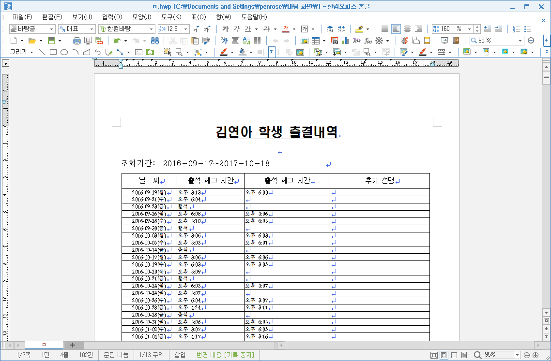Expand the table insert dropdown arrow
Viewport: 551px width, 361px height.
(323, 41)
